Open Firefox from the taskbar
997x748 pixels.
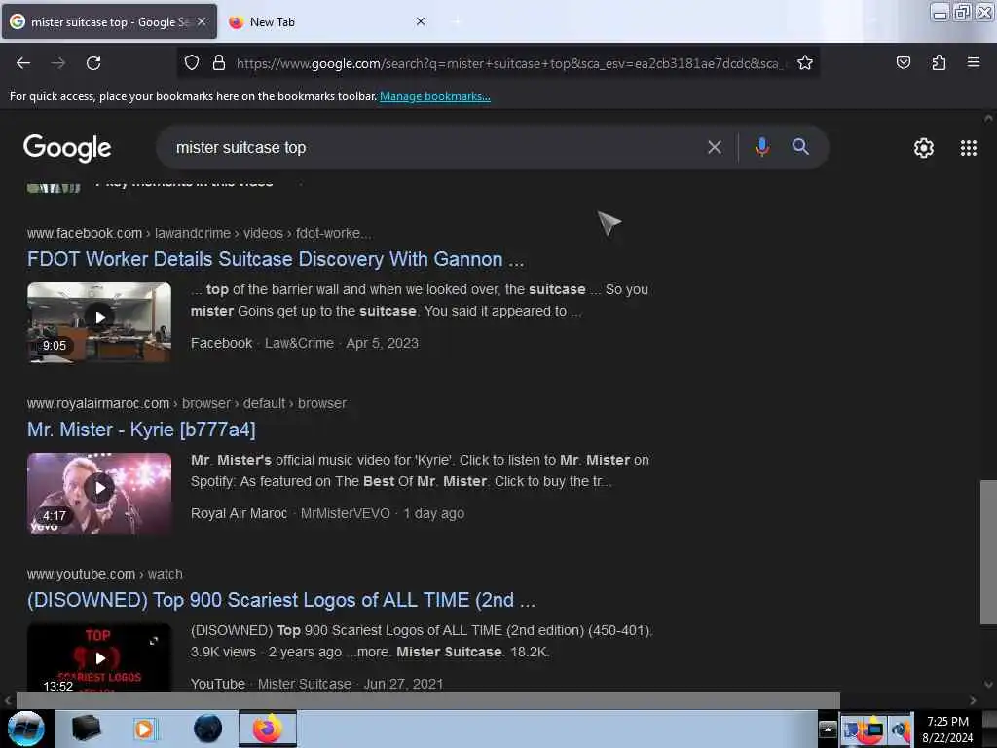point(268,729)
